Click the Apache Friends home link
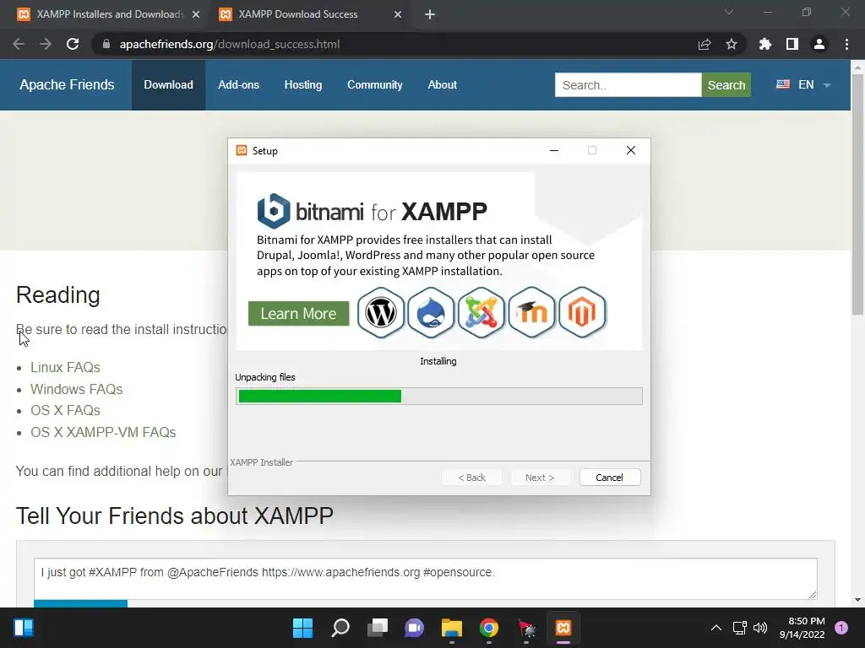865x648 pixels. [x=67, y=85]
